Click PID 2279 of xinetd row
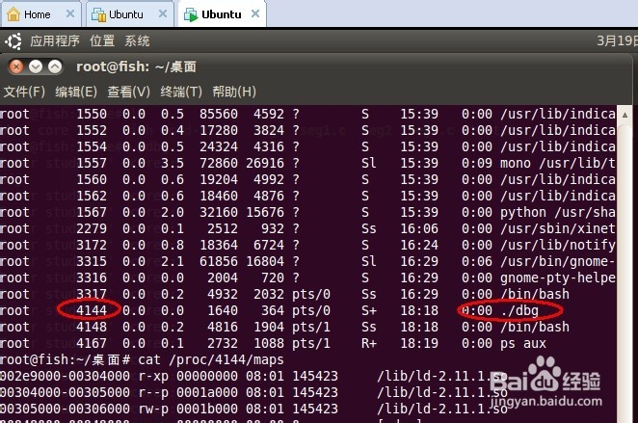 [92, 229]
